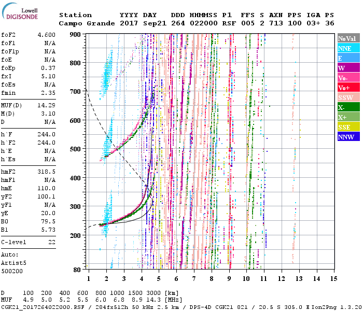Click the C-level value 22
The image size is (363, 311).
[x=51, y=242]
